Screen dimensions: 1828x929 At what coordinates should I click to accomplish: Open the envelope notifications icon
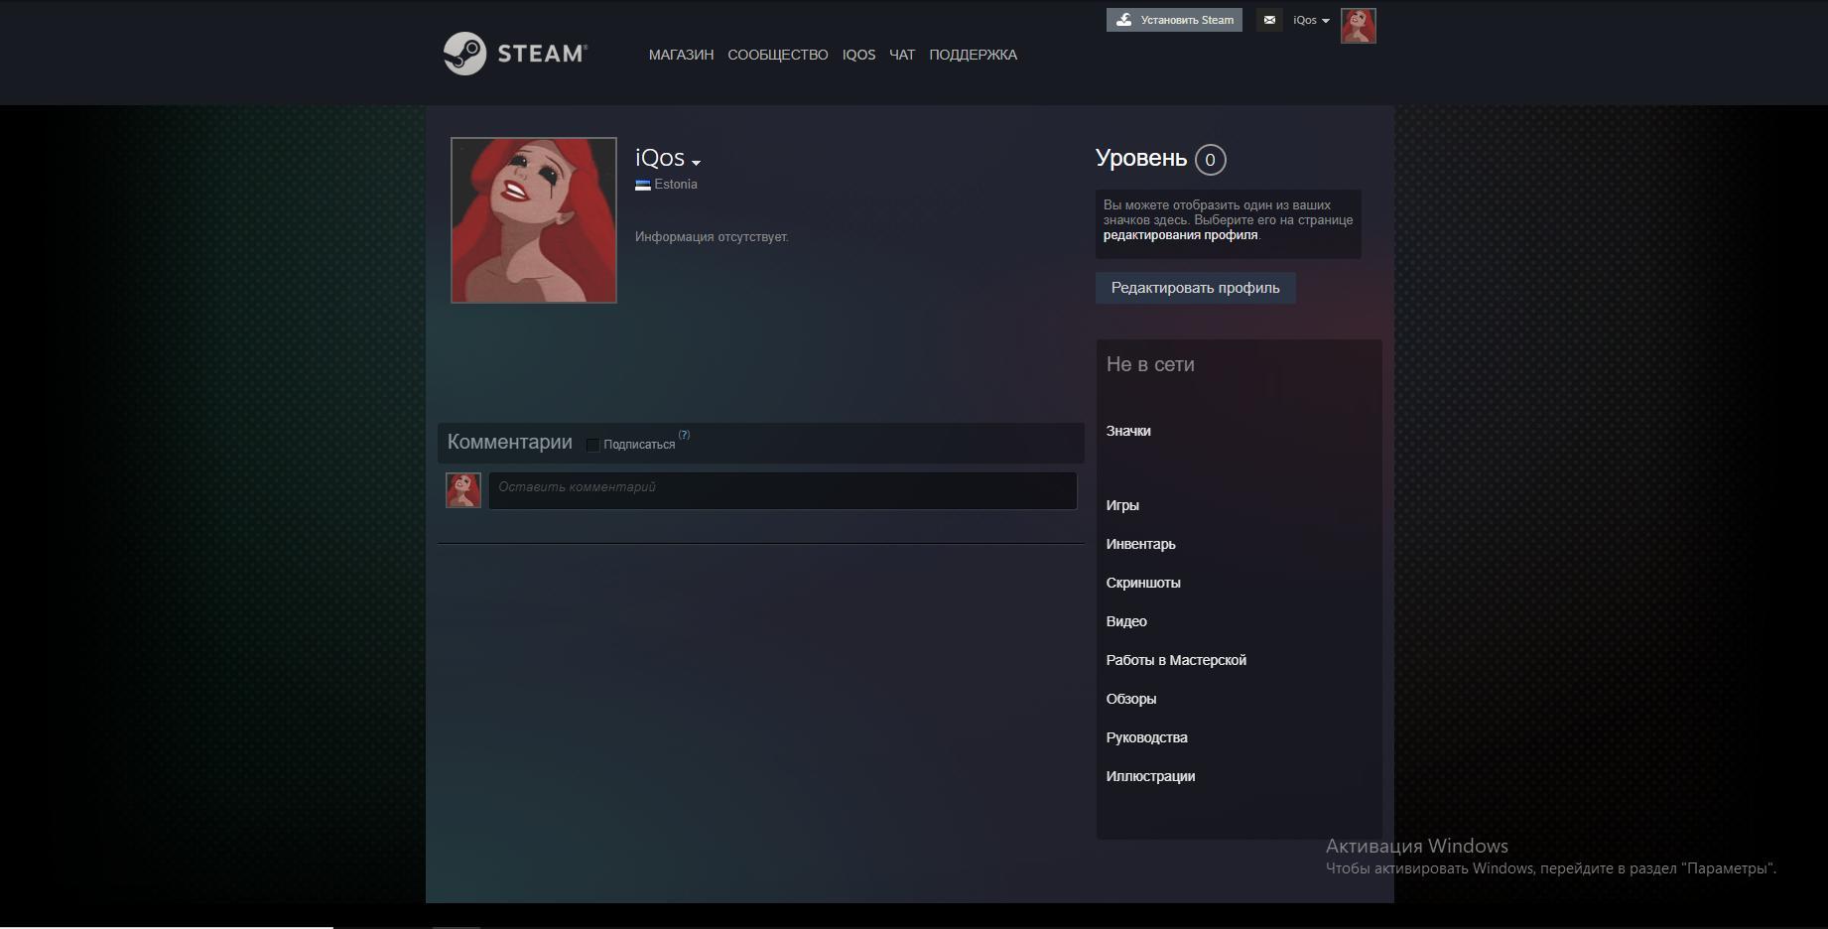coord(1269,20)
